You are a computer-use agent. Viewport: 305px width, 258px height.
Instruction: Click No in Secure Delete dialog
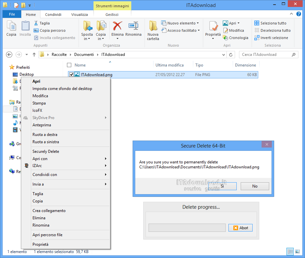[x=255, y=186]
